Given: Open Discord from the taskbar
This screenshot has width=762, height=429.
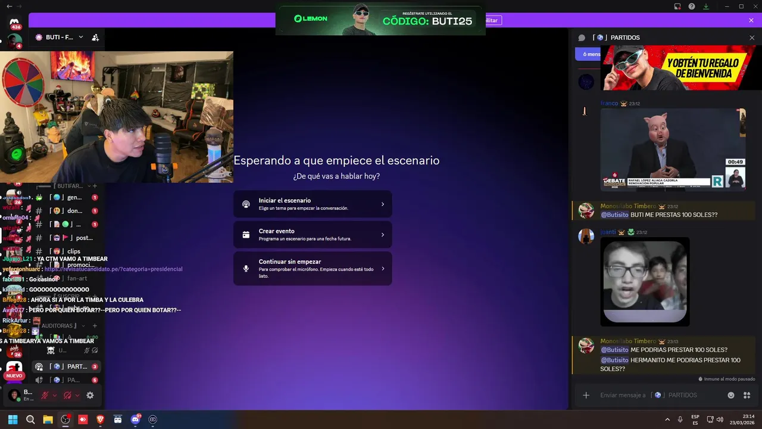Looking at the screenshot, I should [135, 419].
